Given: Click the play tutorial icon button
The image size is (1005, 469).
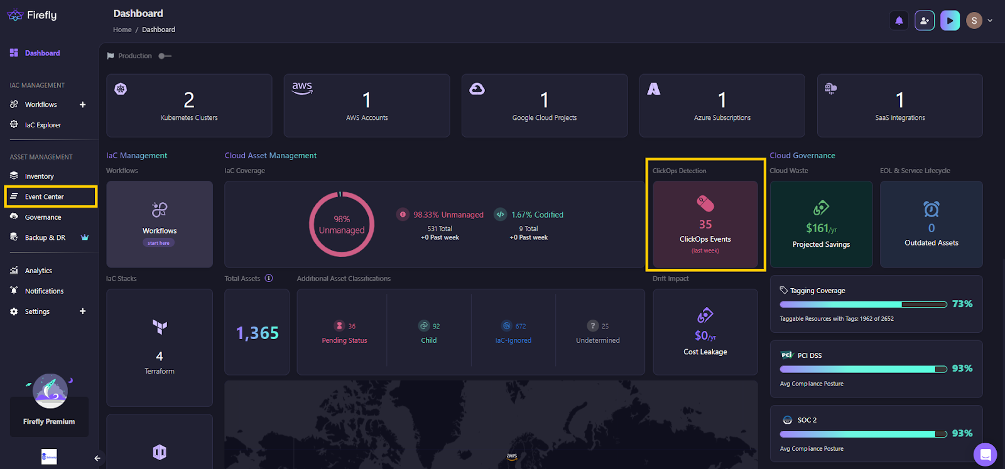Looking at the screenshot, I should tap(950, 21).
